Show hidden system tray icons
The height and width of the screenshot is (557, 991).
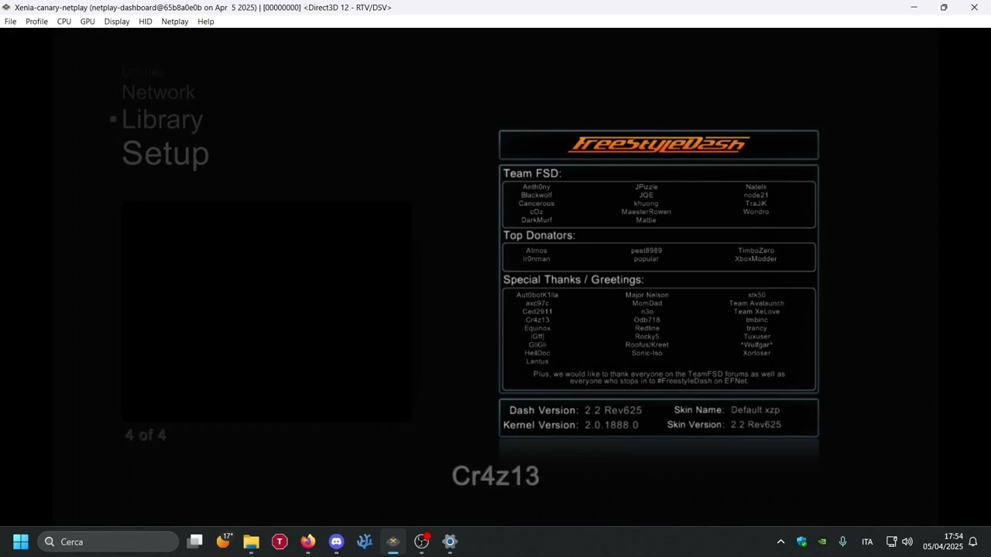point(780,542)
